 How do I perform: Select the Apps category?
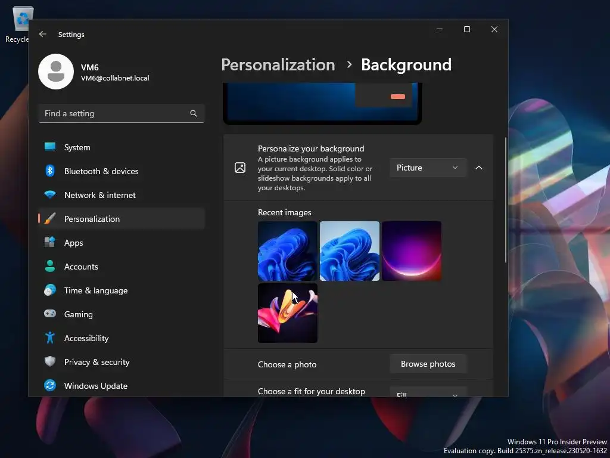[x=122, y=243]
